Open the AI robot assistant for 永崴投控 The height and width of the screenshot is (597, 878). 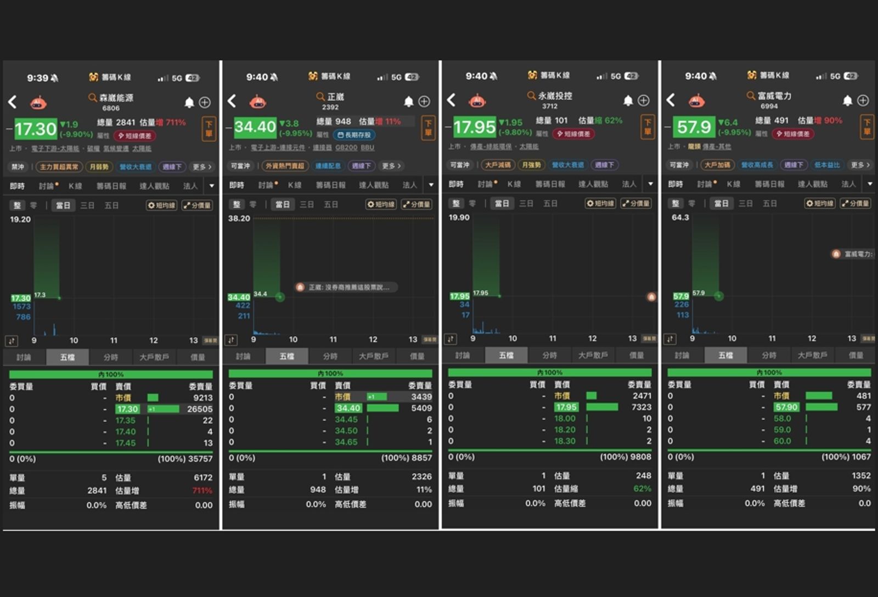(x=477, y=100)
